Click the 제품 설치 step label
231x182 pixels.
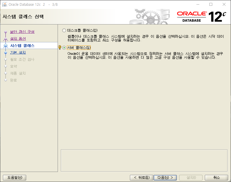coord(18,73)
